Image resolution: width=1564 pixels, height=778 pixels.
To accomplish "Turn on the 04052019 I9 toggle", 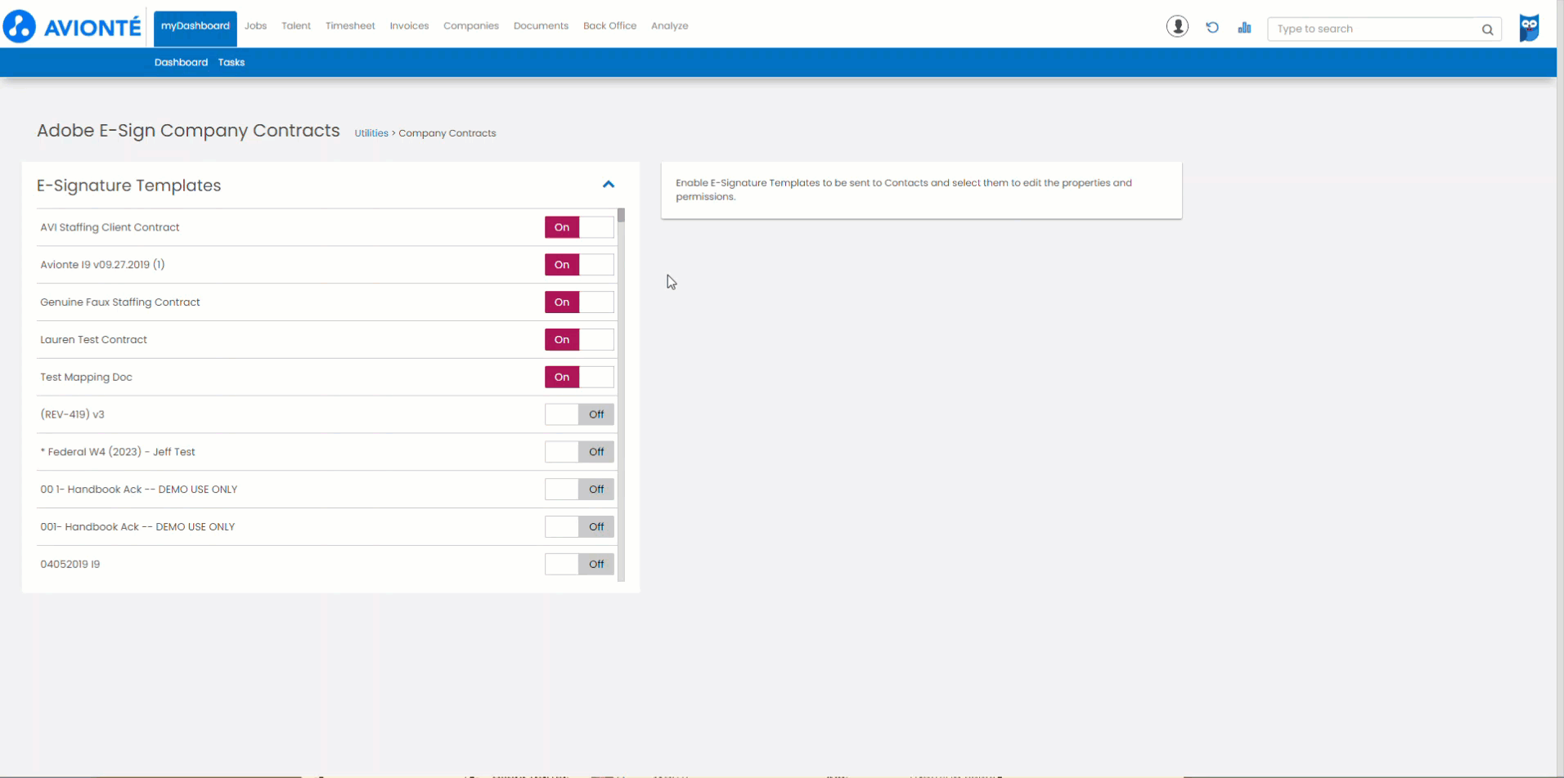I will pos(579,564).
